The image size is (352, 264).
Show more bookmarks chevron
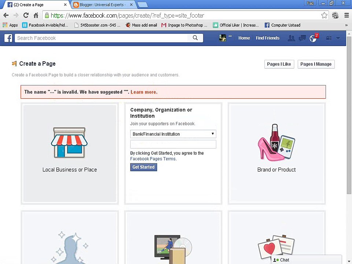346,25
